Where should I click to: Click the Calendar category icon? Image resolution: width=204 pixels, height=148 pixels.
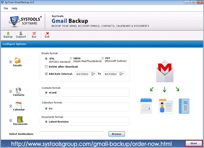[x=19, y=105]
